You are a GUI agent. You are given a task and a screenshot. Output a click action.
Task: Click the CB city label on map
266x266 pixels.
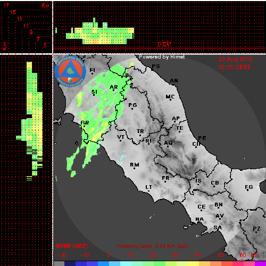point(215,183)
